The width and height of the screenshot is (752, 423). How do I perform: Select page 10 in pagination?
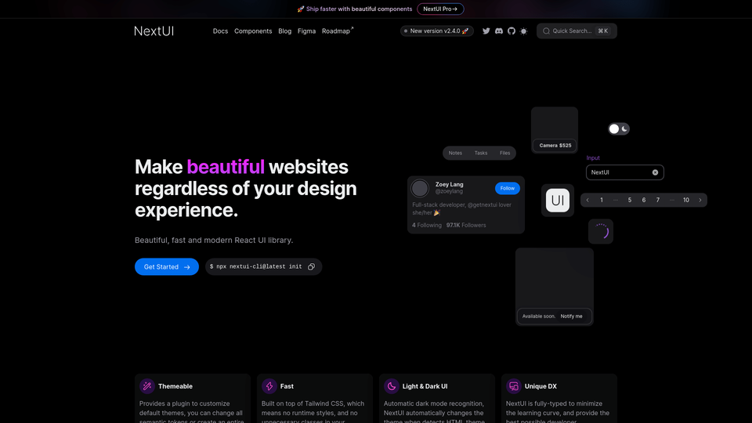[686, 200]
